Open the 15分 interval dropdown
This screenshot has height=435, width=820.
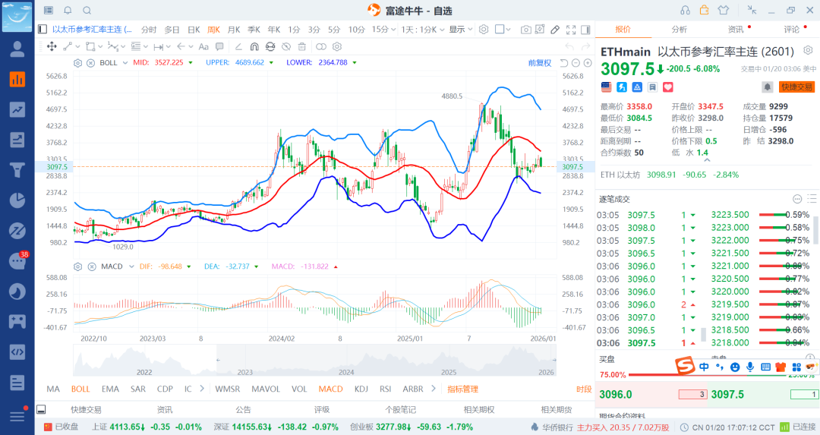pyautogui.click(x=383, y=30)
